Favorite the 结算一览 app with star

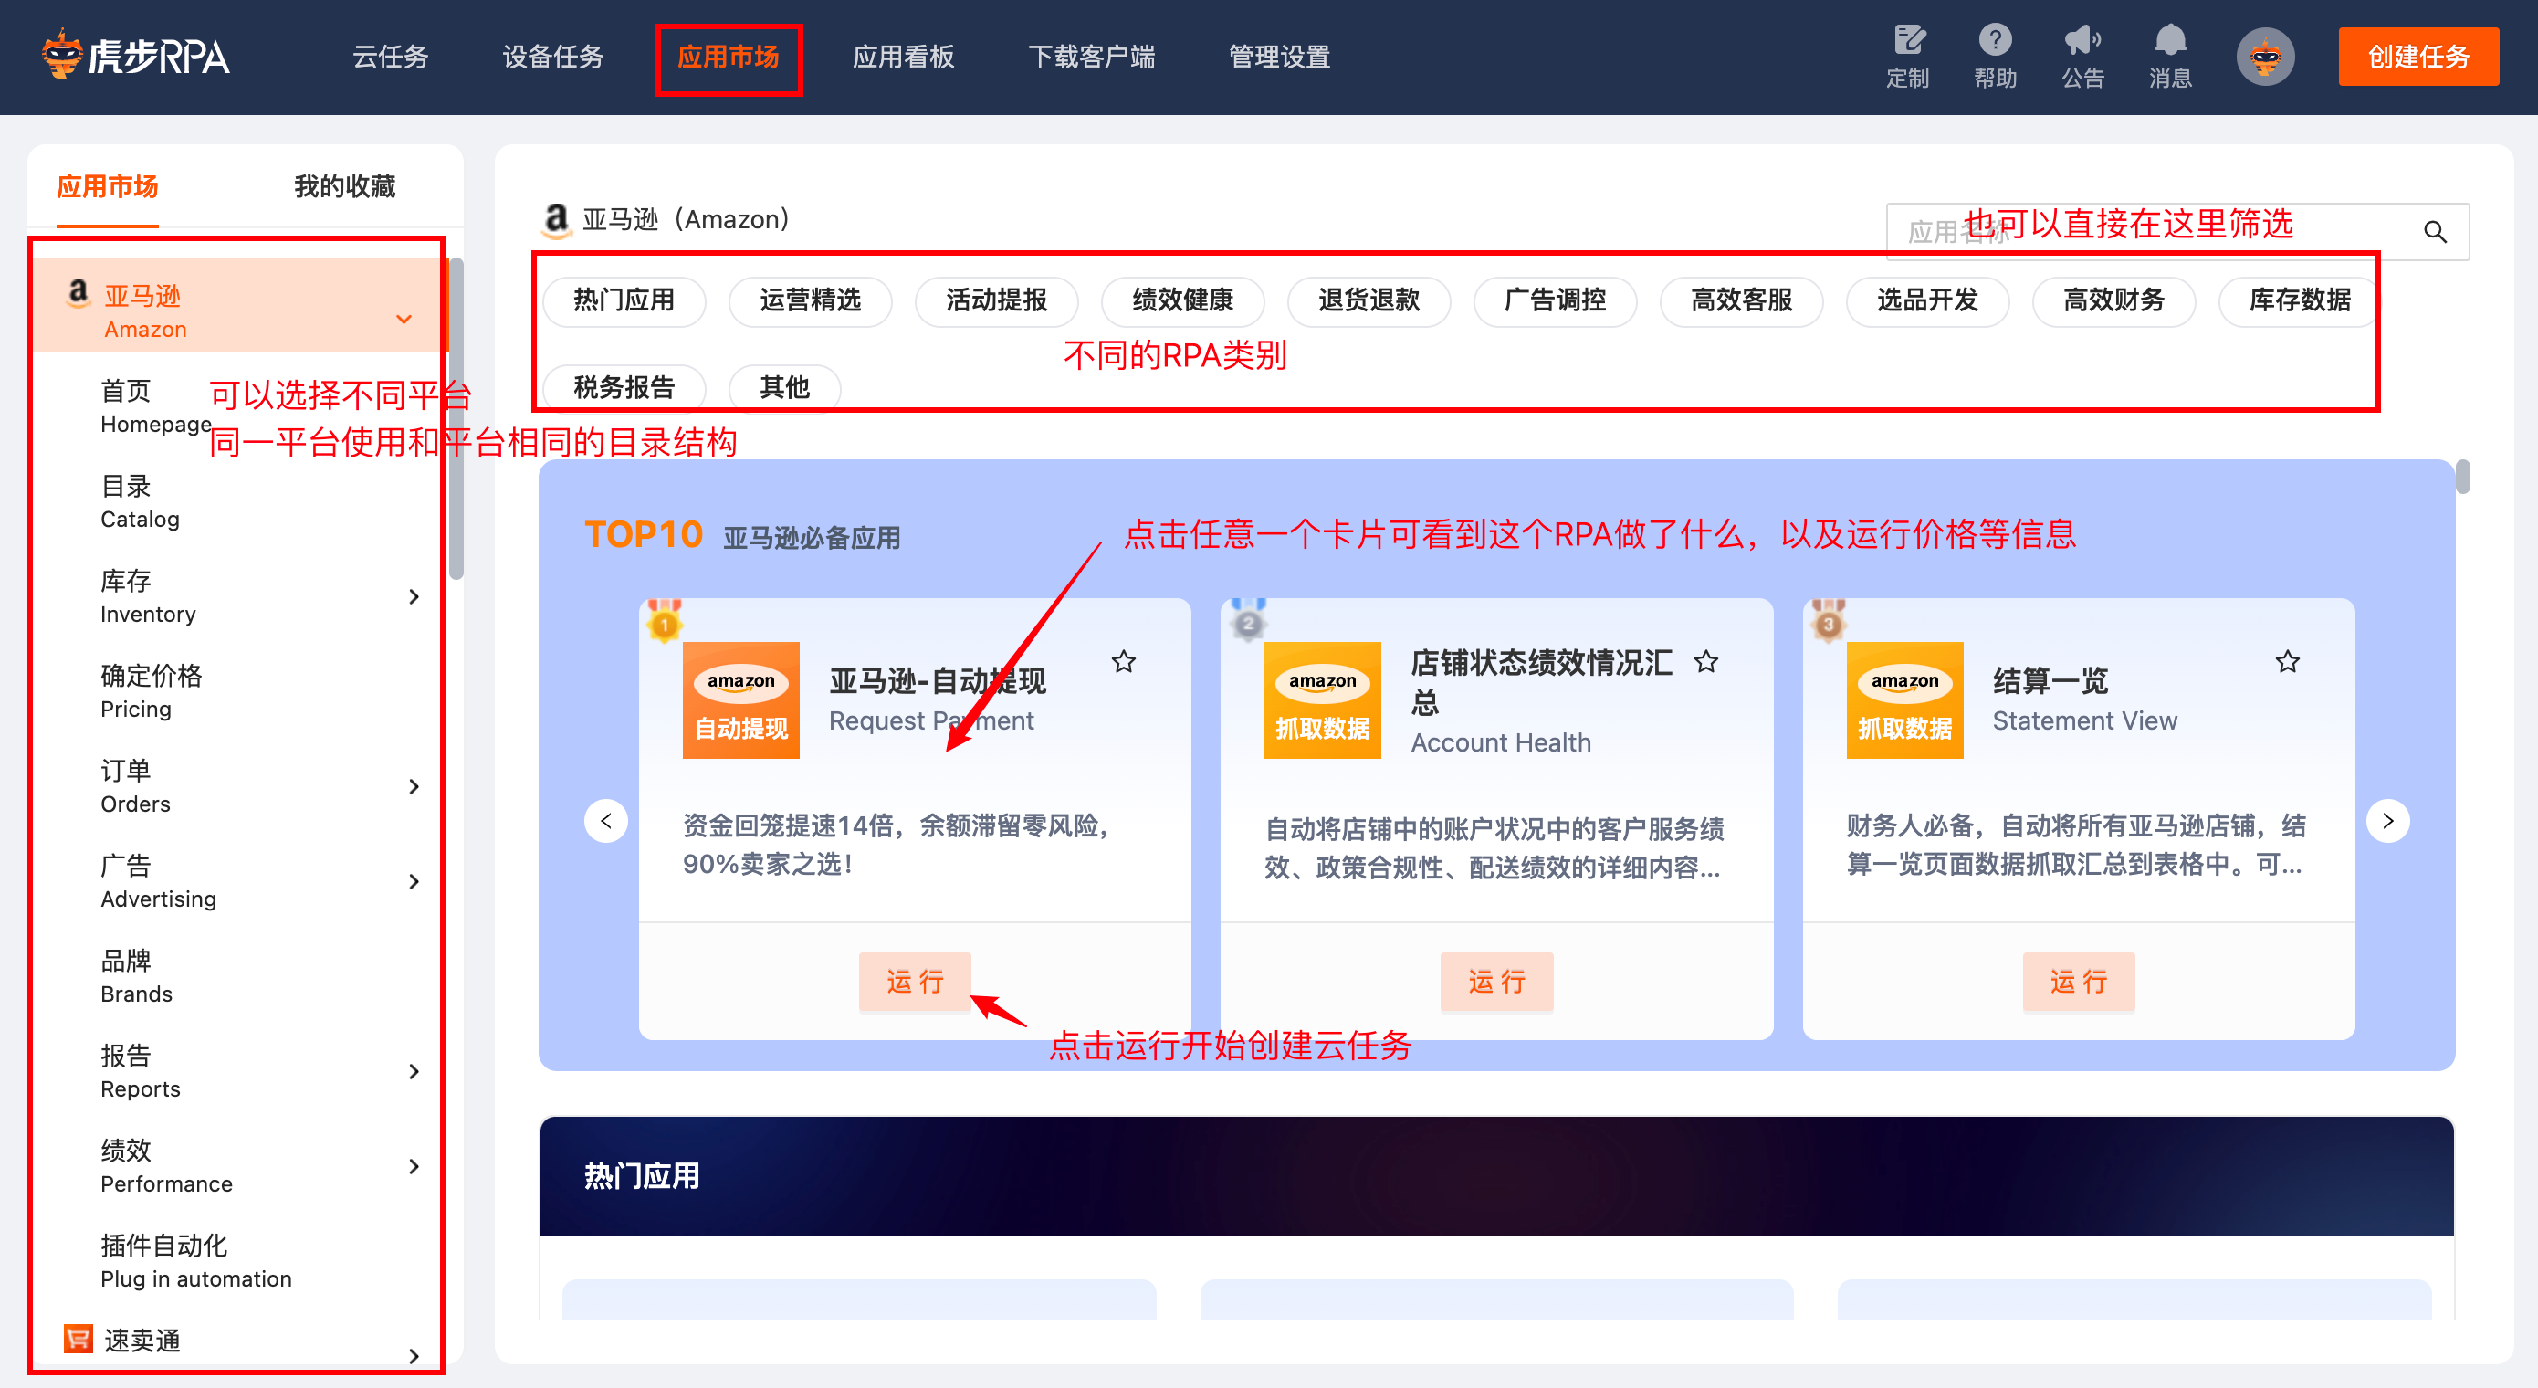pos(2288,661)
